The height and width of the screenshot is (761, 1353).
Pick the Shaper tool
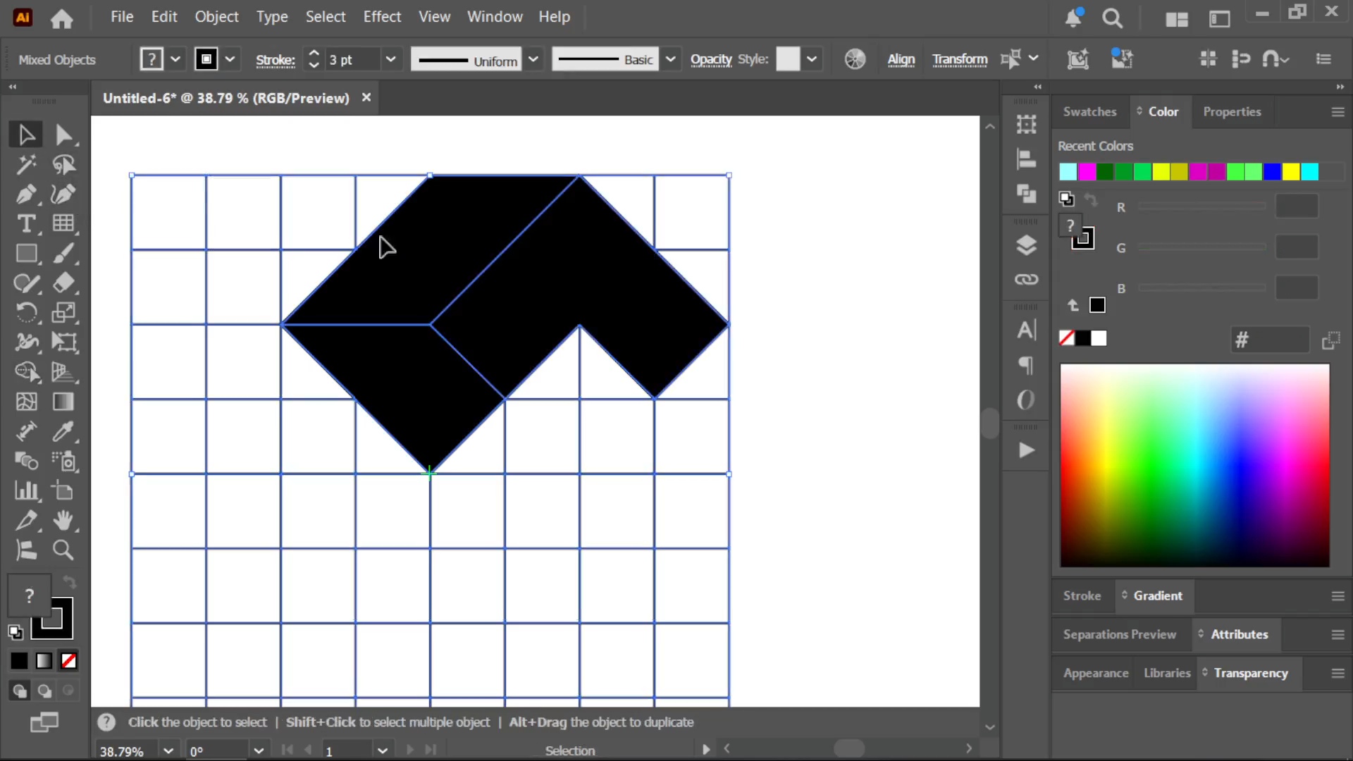(x=26, y=283)
